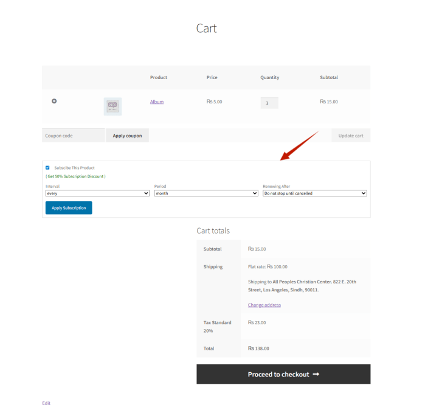Remove the Album item from cart

[x=54, y=101]
